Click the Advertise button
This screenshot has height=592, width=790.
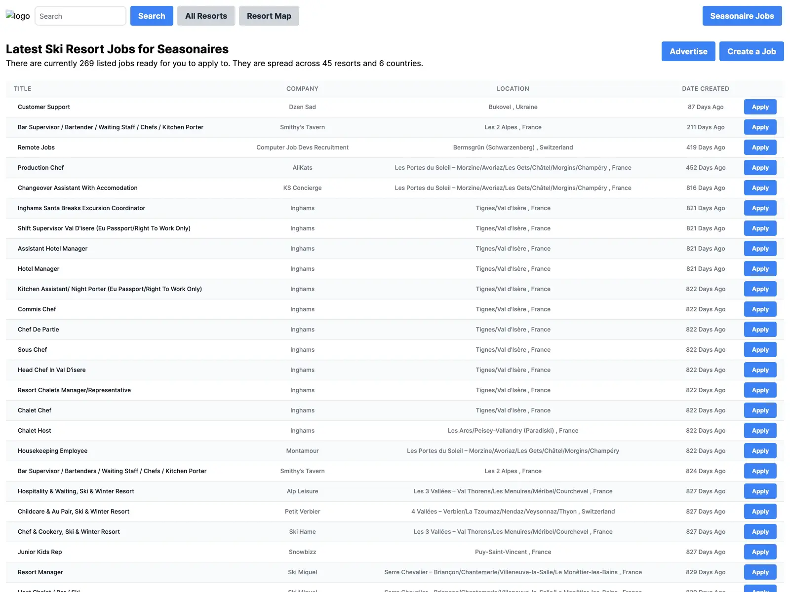(688, 51)
